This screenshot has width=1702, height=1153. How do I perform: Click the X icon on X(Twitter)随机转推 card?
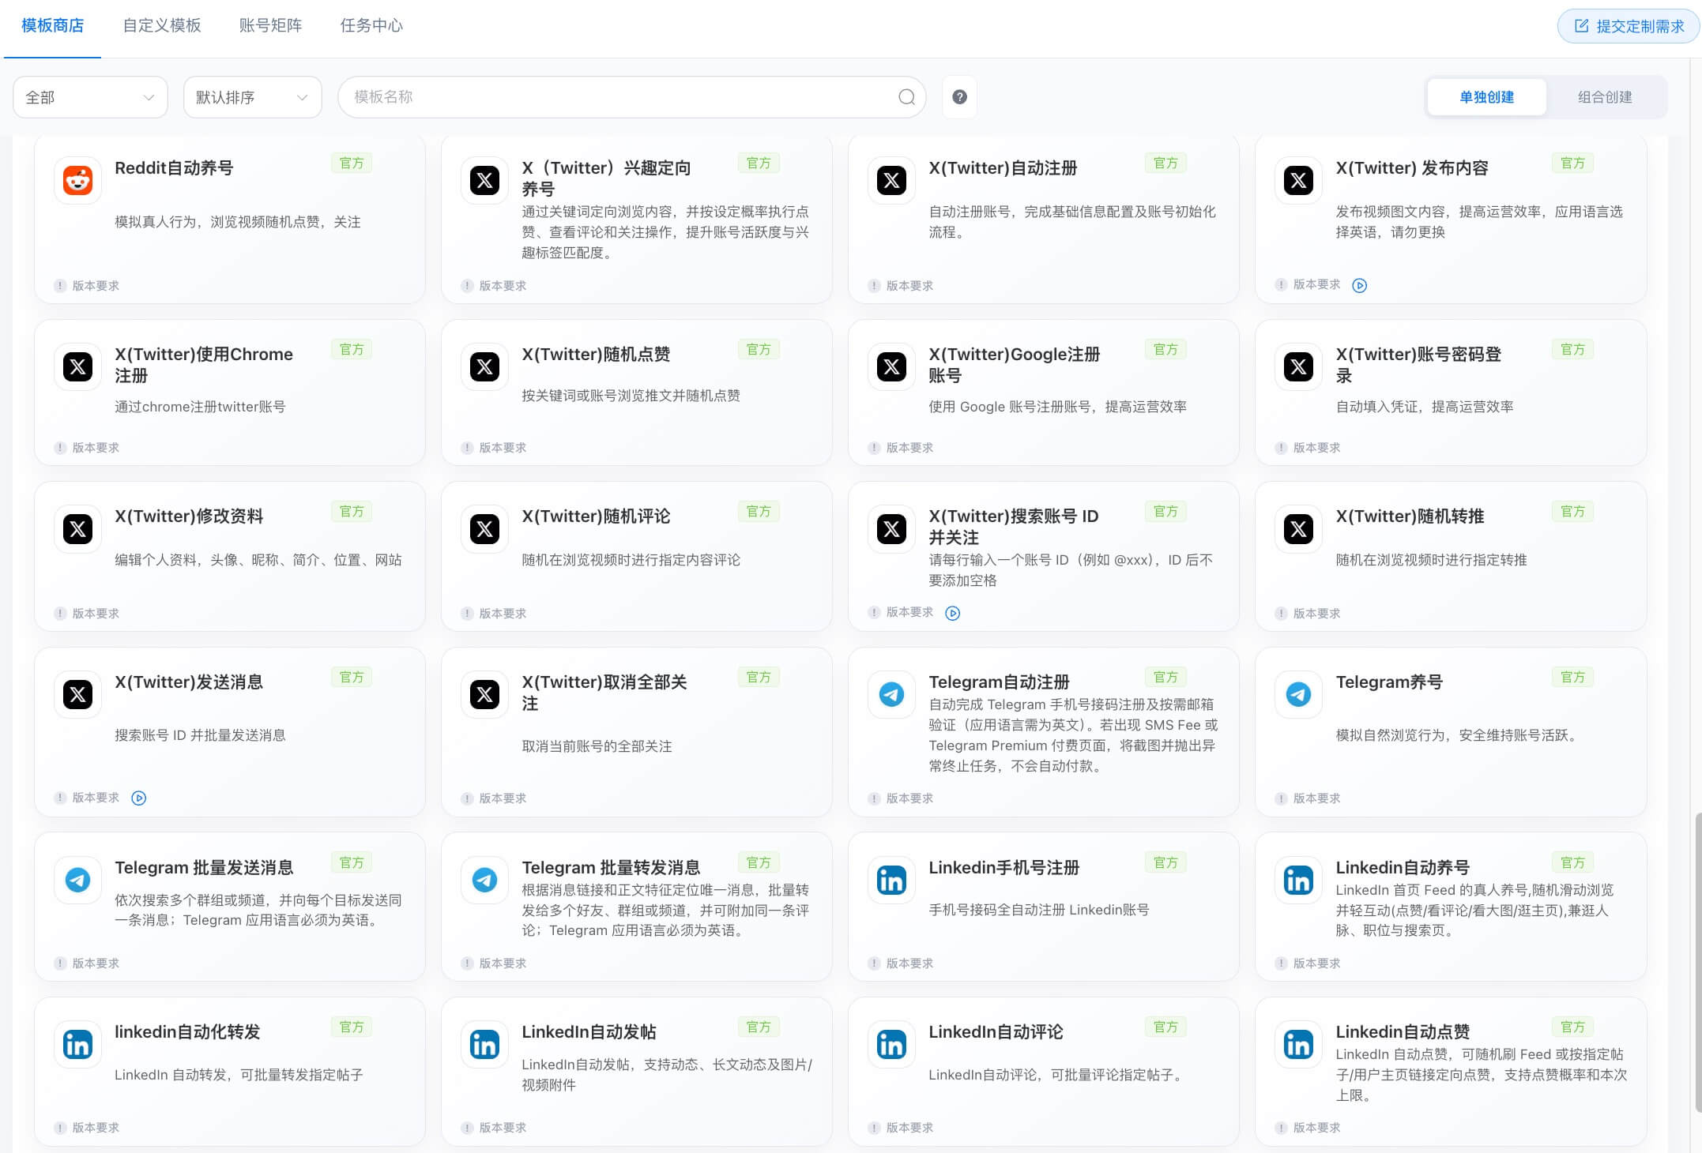coord(1298,528)
